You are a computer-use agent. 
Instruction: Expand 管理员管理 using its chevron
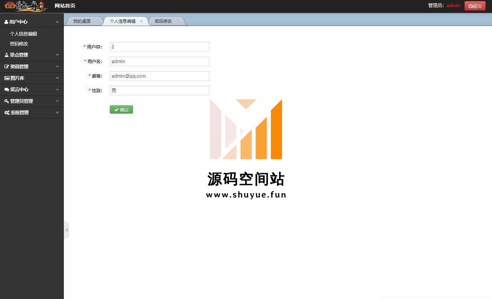pyautogui.click(x=57, y=101)
